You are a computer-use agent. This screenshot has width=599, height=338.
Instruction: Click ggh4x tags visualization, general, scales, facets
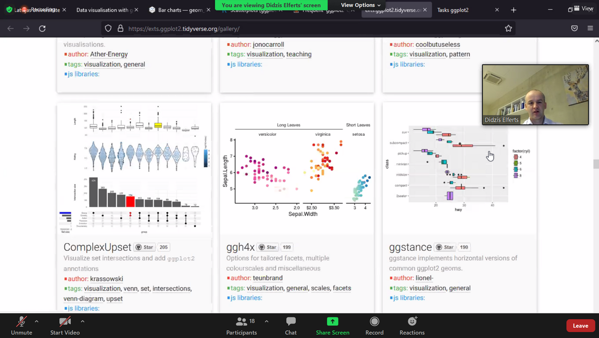coord(299,288)
